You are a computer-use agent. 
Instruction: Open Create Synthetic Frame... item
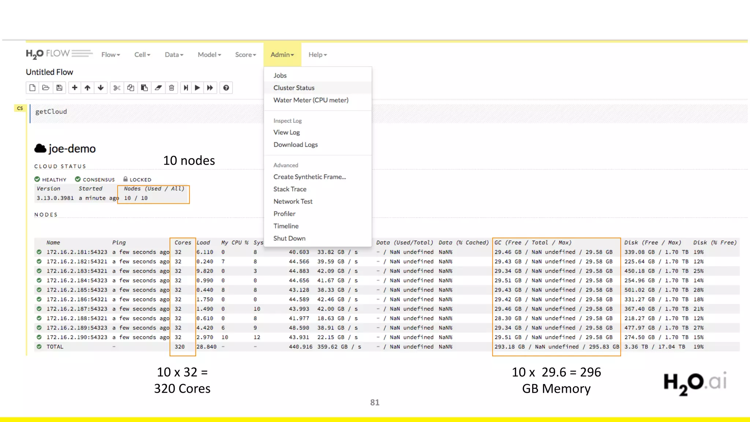click(x=309, y=177)
